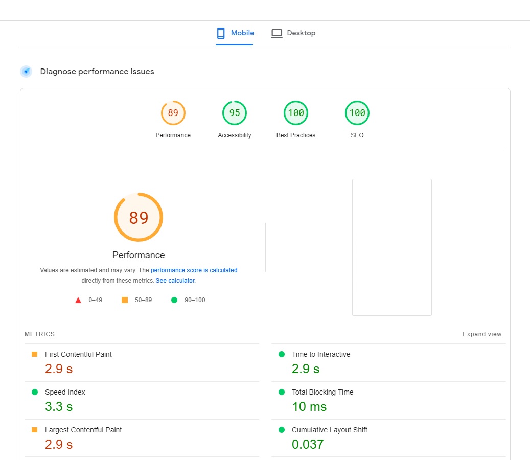Viewport: 530px width, 460px height.
Task: Switch to the Mobile tab
Action: click(235, 33)
